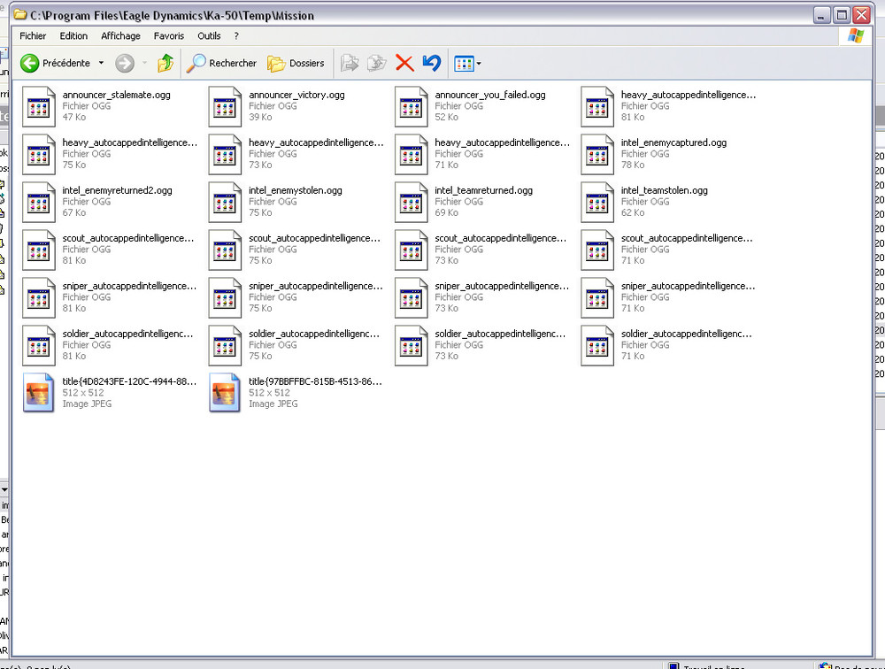The image size is (885, 669).
Task: Select the intel_enemystolen.ogg file icon
Action: point(225,202)
